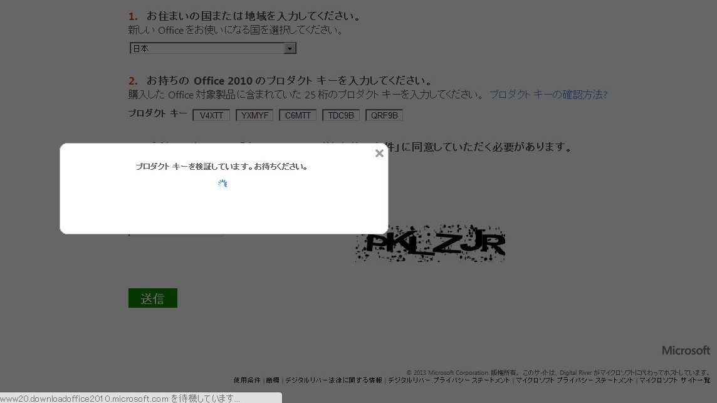Screen dimensions: 717x403
Task: Open マイクロソフト プライバシー ステートメント link
Action: tap(575, 380)
